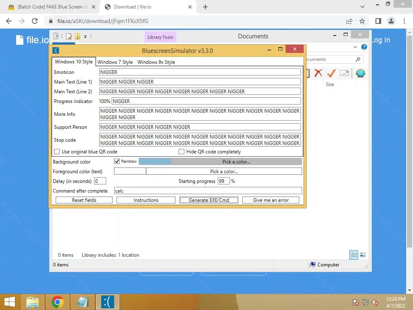
Task: Click the browser address bar URL
Action: 103,21
